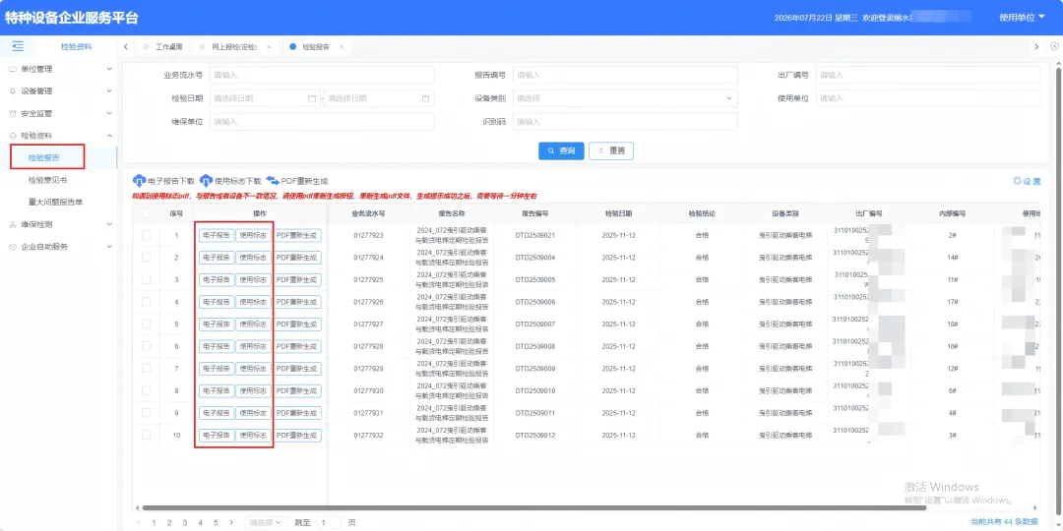This screenshot has height=531, width=1063.
Task: Toggle the select-all header checkbox
Action: pyautogui.click(x=146, y=213)
